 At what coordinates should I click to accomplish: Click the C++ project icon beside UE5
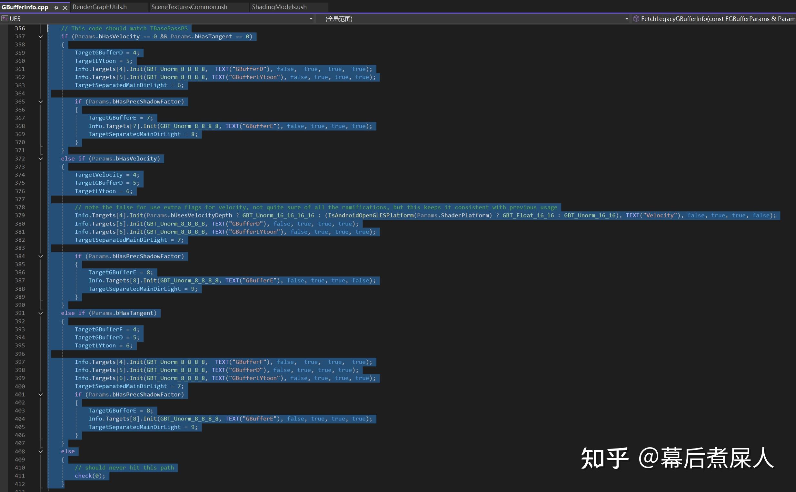[5, 19]
